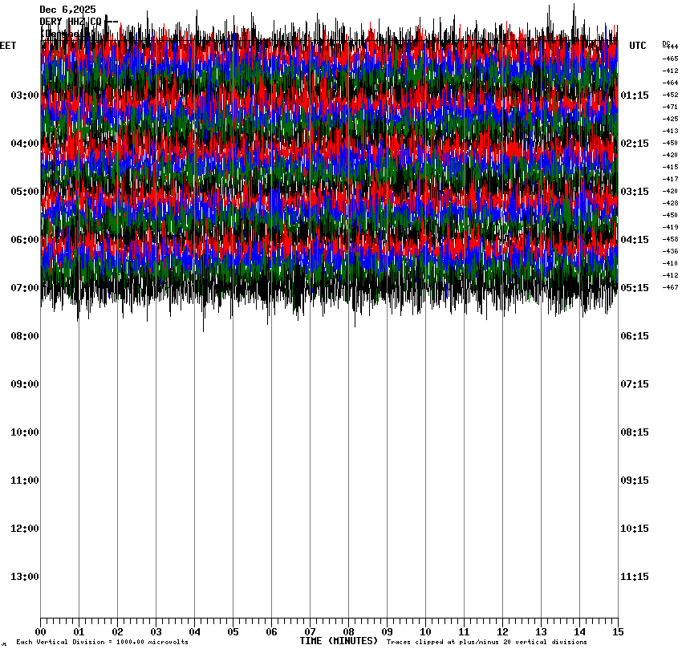
Task: Click the Dec 6, 2025 date header
Action: point(67,10)
